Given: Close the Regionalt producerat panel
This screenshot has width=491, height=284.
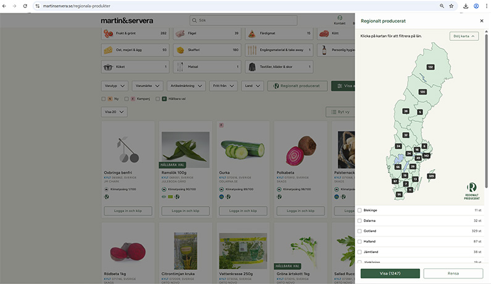Looking at the screenshot, I should [482, 20].
